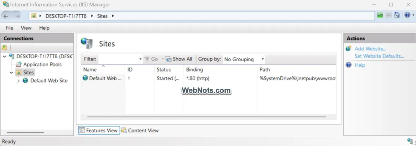Go to Home via house icon

(397, 15)
